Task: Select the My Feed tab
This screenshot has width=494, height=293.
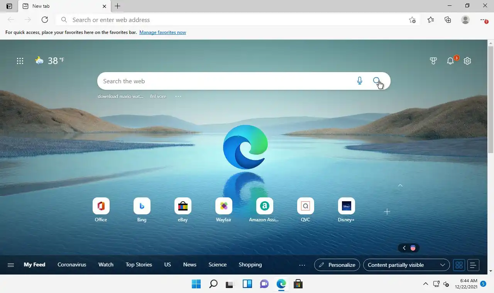Action: point(34,264)
